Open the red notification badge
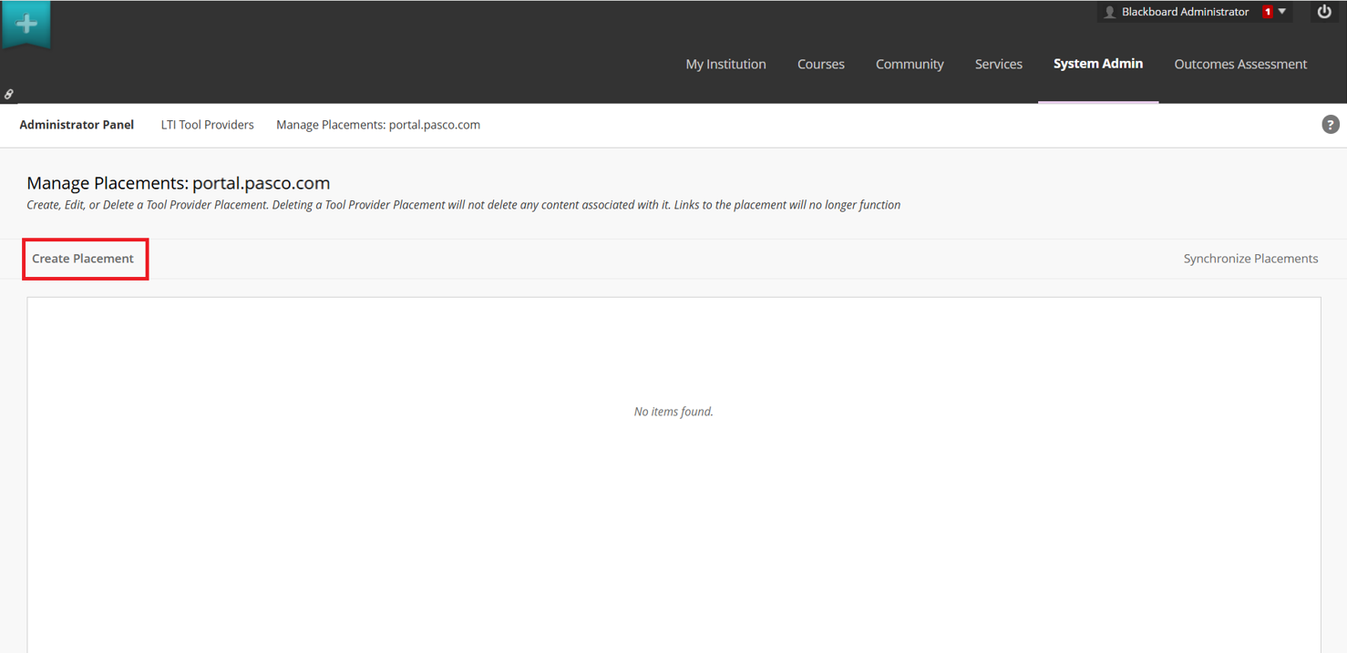This screenshot has height=653, width=1347. tap(1268, 12)
